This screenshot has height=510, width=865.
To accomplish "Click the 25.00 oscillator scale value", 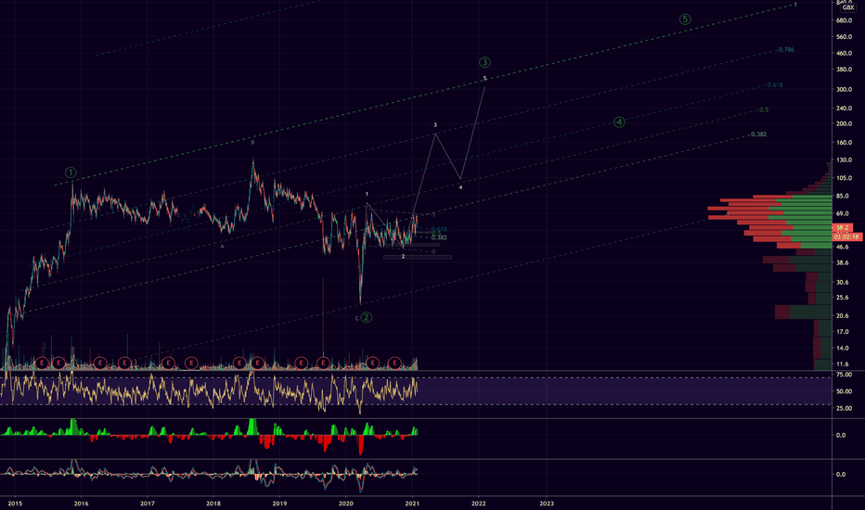I will point(844,409).
